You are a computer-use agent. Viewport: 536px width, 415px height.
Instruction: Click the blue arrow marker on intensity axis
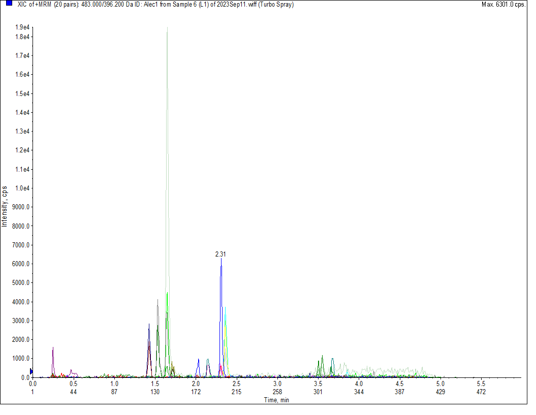[31, 372]
